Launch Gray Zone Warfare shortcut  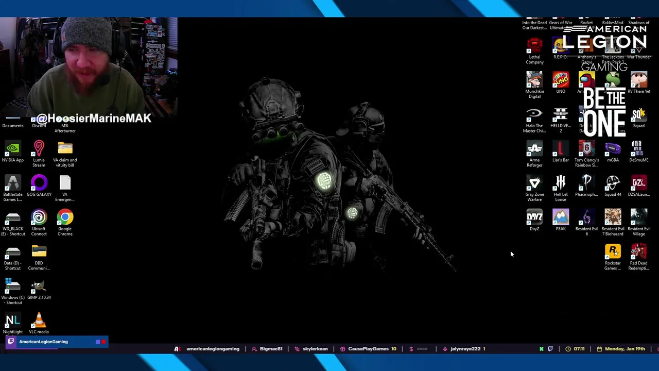click(x=534, y=188)
